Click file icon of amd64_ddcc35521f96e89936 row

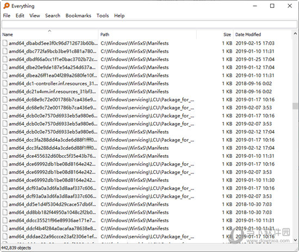click(5, 220)
